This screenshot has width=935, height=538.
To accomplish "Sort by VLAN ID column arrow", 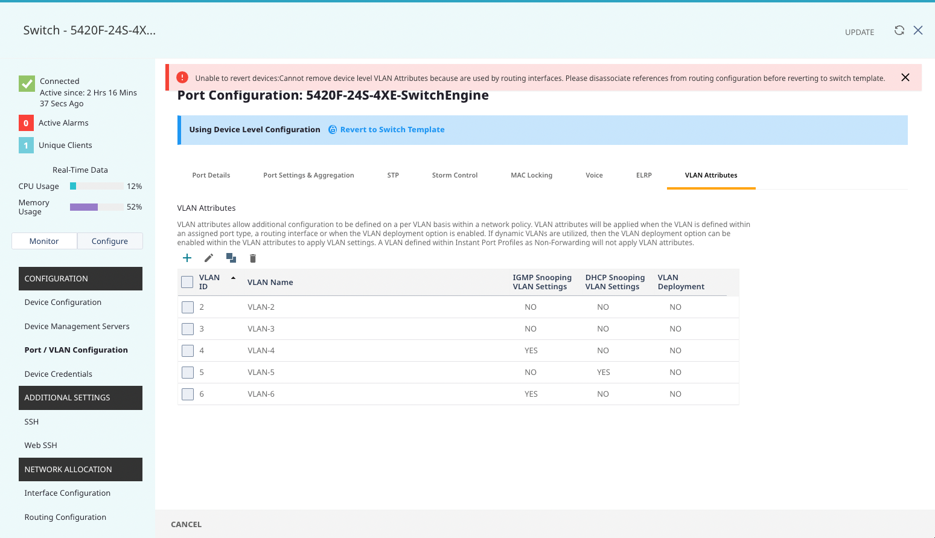I will [x=233, y=278].
